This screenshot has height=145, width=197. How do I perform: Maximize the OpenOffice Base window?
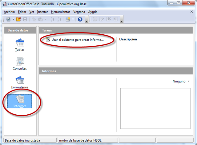(179, 3)
